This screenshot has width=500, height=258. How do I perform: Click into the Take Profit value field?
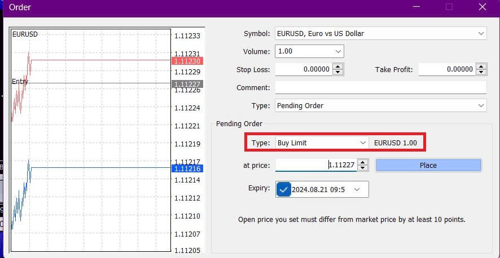click(x=446, y=70)
